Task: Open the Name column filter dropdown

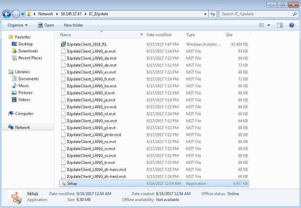Action: tap(142, 34)
